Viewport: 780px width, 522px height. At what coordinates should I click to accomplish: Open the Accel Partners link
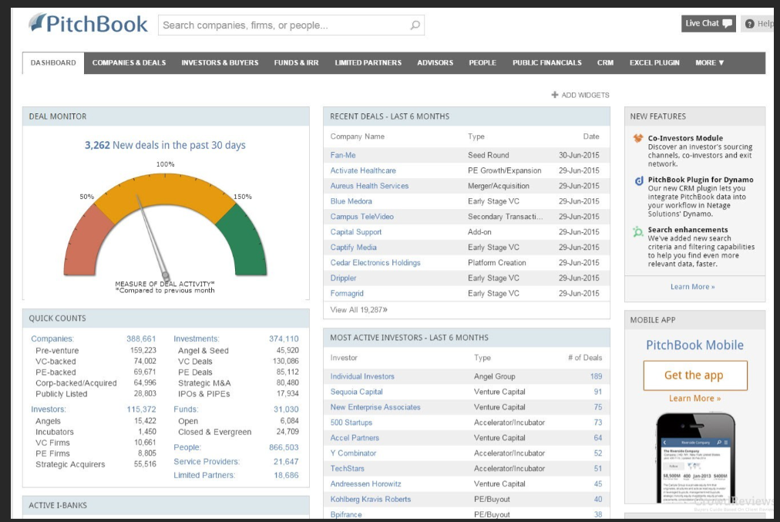pos(355,438)
